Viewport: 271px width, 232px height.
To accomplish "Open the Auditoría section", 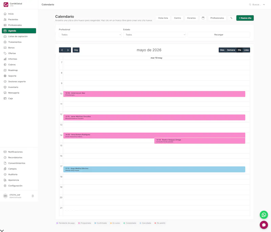I will (19, 175).
